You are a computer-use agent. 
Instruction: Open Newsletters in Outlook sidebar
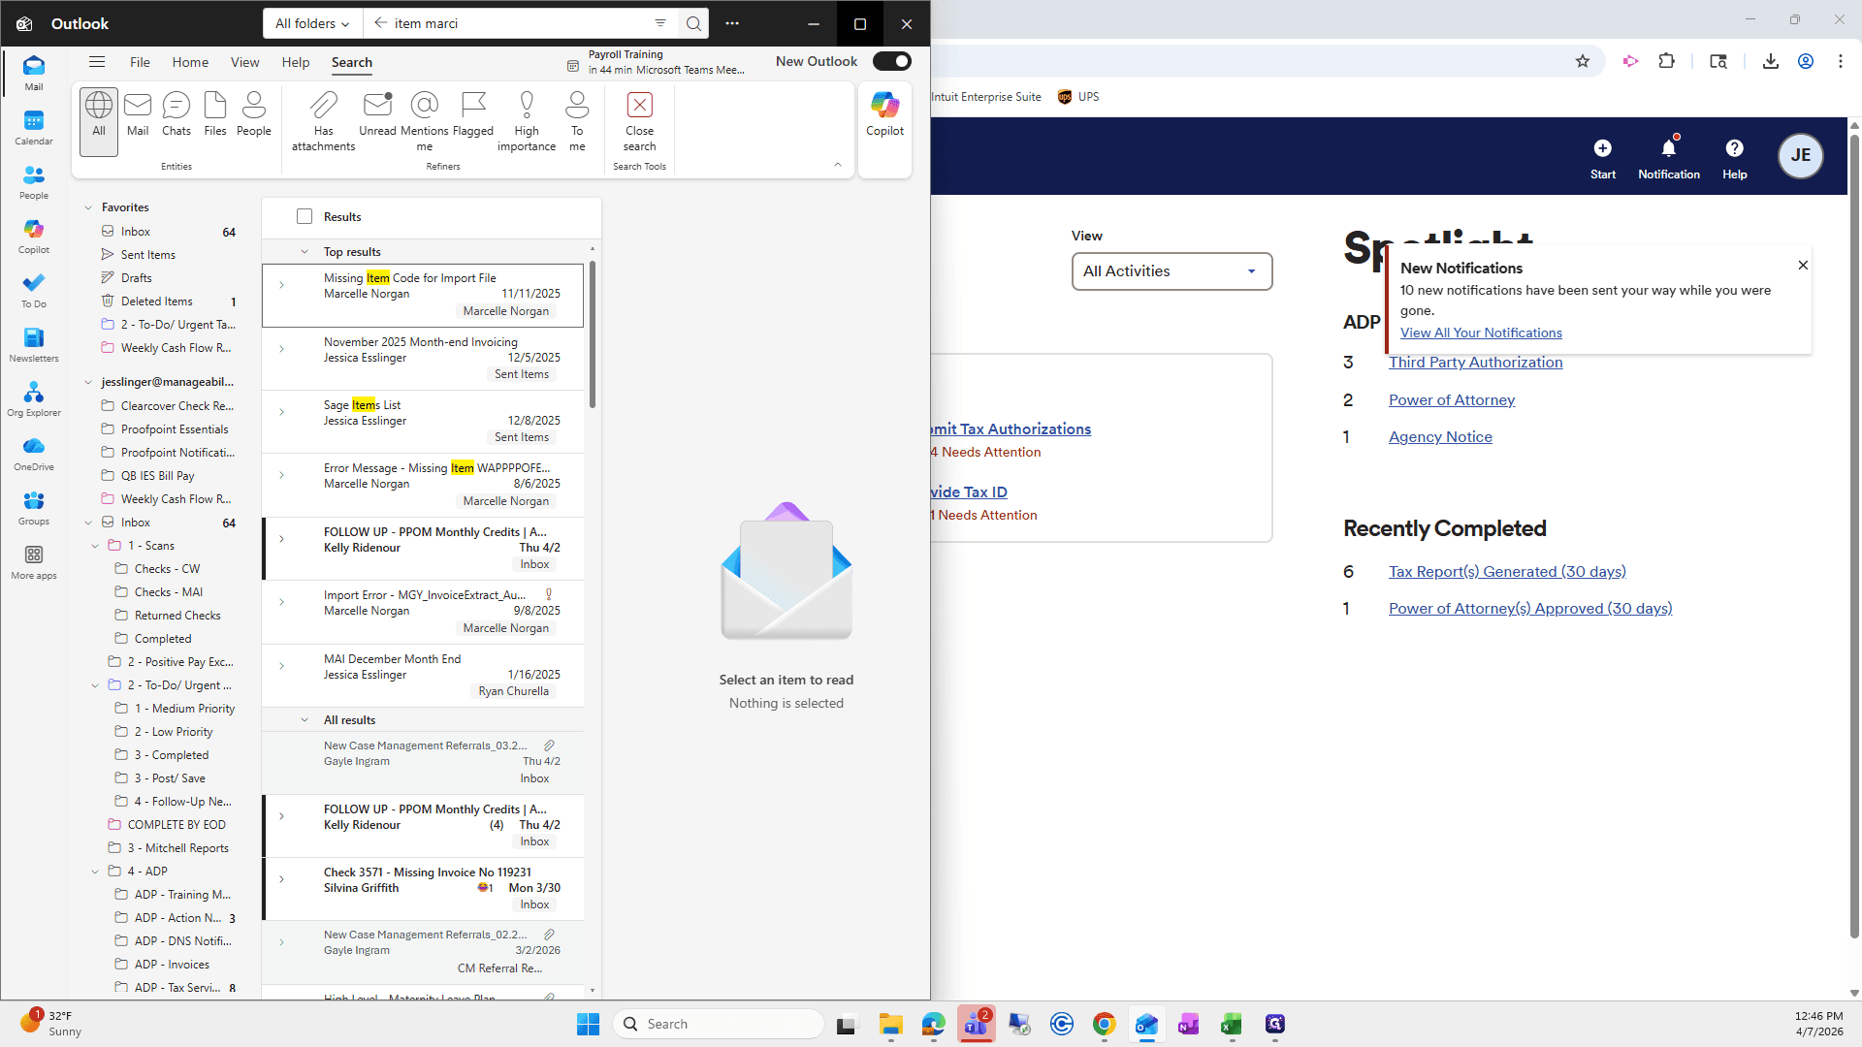click(x=34, y=345)
